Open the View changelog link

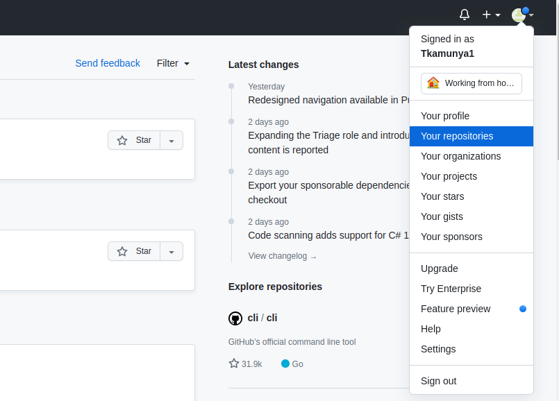283,256
